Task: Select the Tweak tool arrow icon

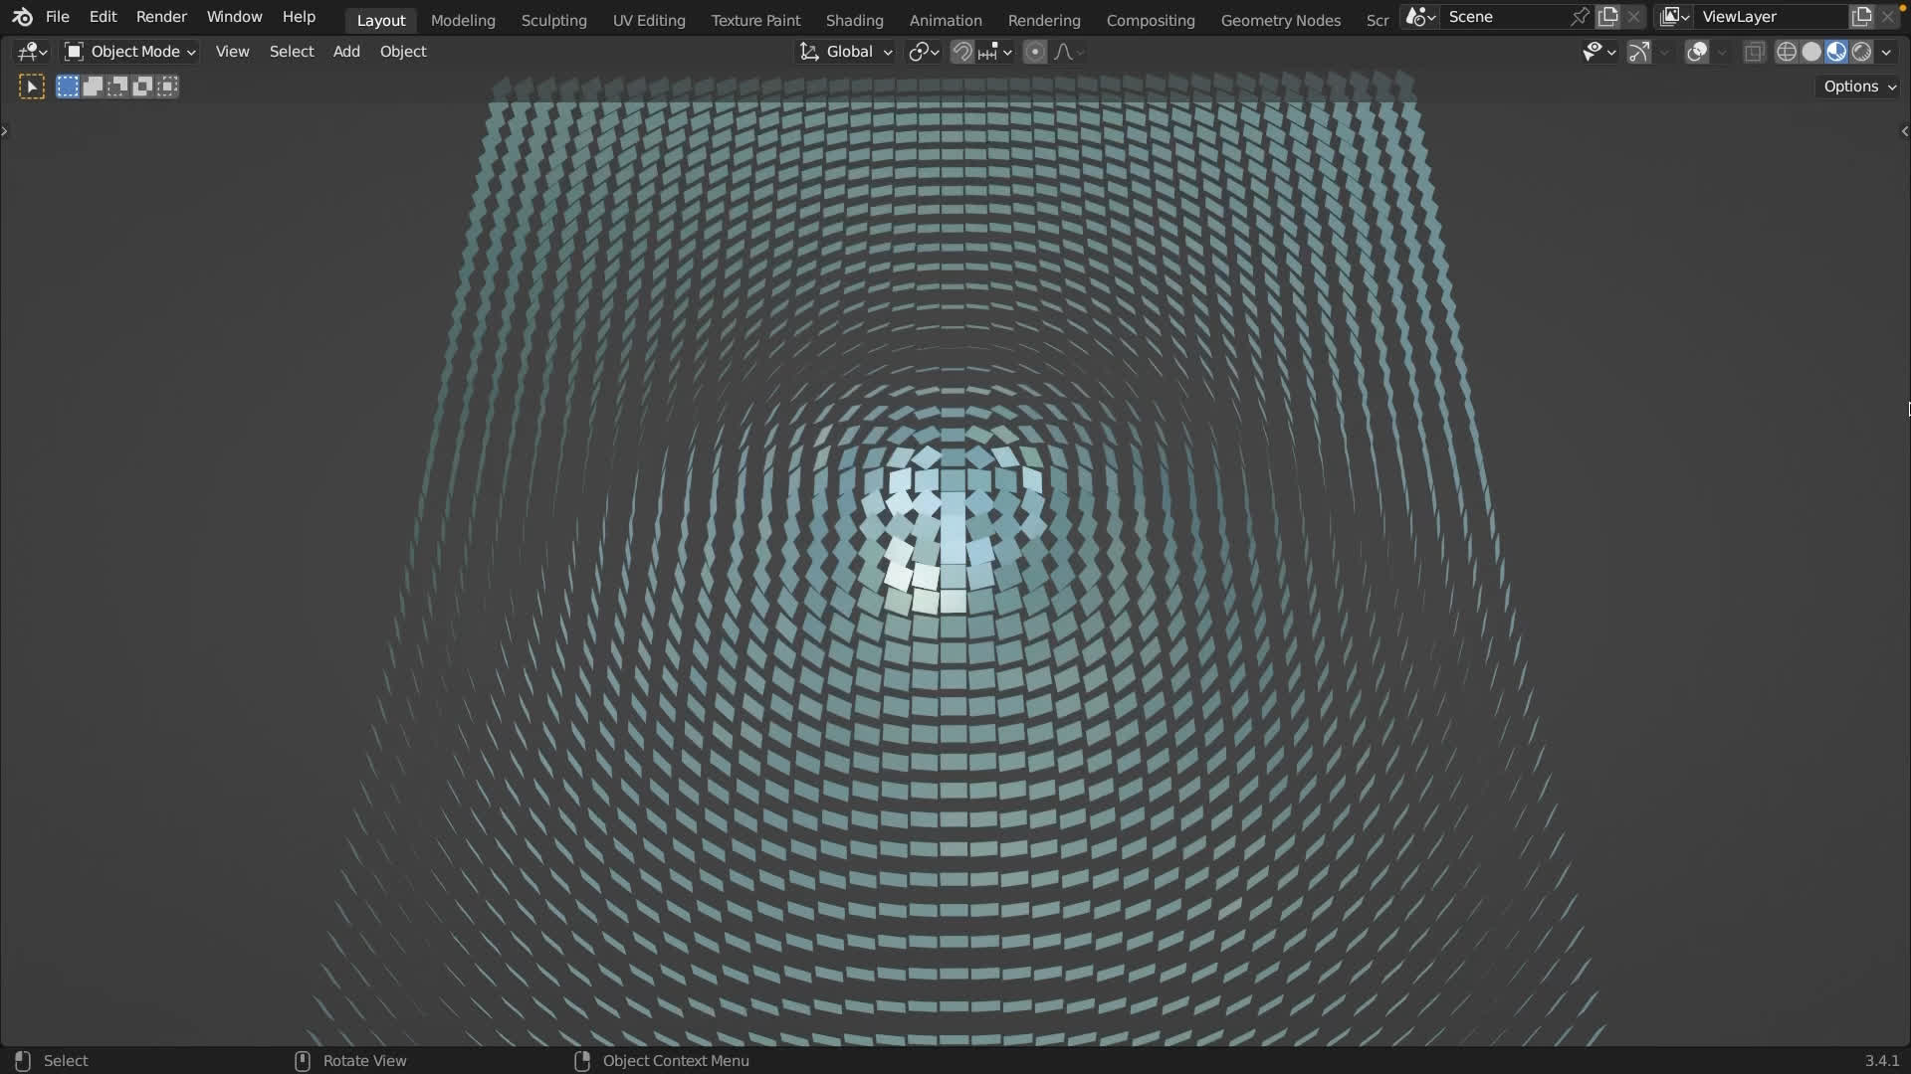Action: [32, 87]
